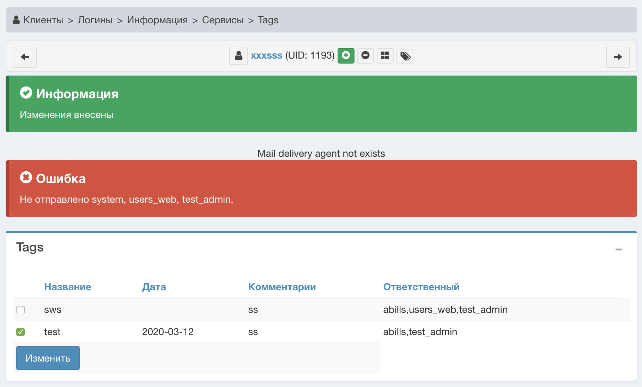Enable the sws tag checkbox

[x=20, y=310]
